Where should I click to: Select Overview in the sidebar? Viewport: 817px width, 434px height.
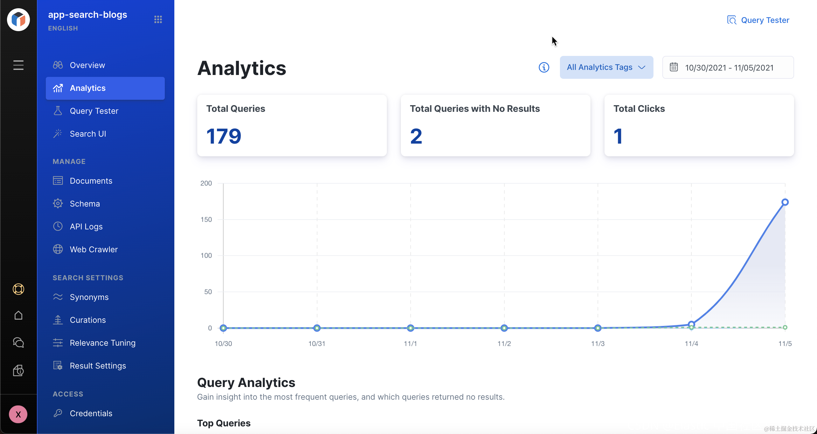pos(87,65)
